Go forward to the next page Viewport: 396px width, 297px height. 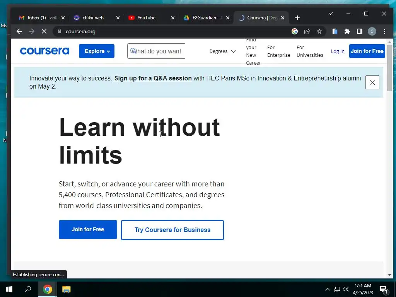[32, 31]
